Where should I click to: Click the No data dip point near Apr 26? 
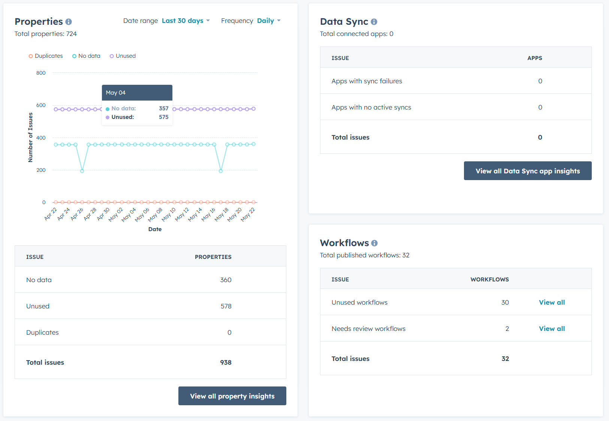click(x=82, y=171)
